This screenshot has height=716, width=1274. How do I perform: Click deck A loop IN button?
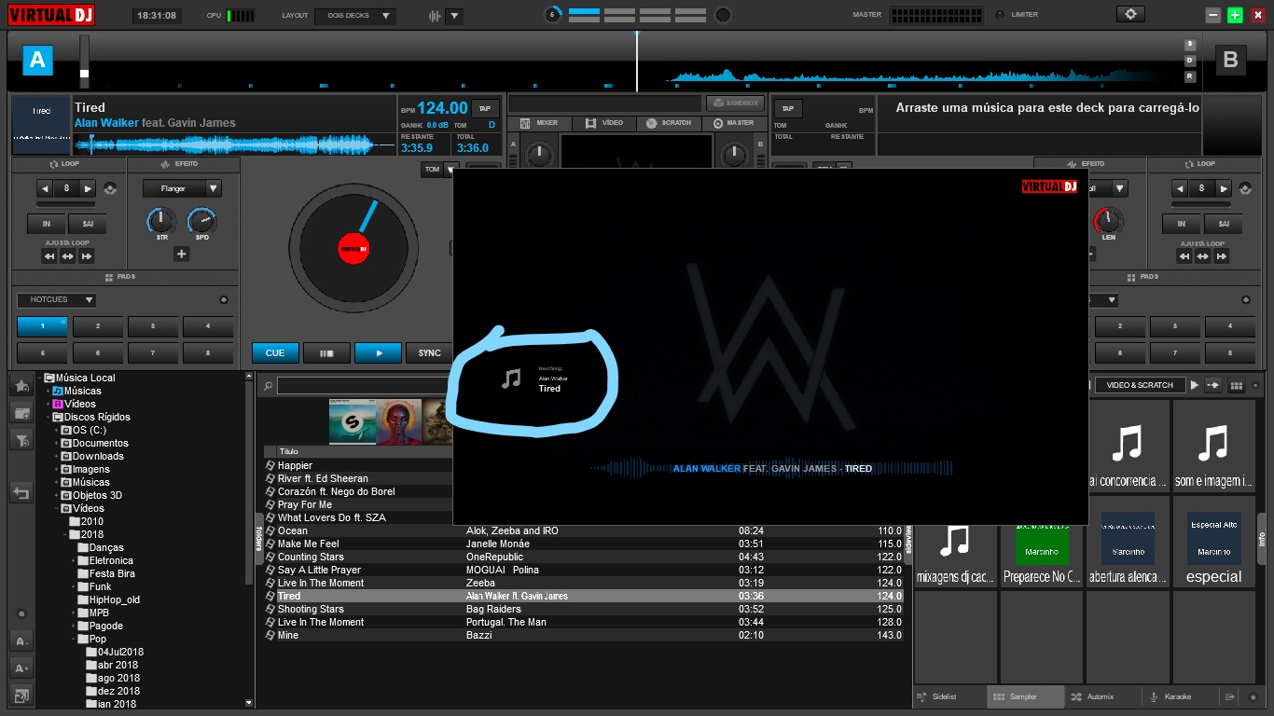pos(46,225)
